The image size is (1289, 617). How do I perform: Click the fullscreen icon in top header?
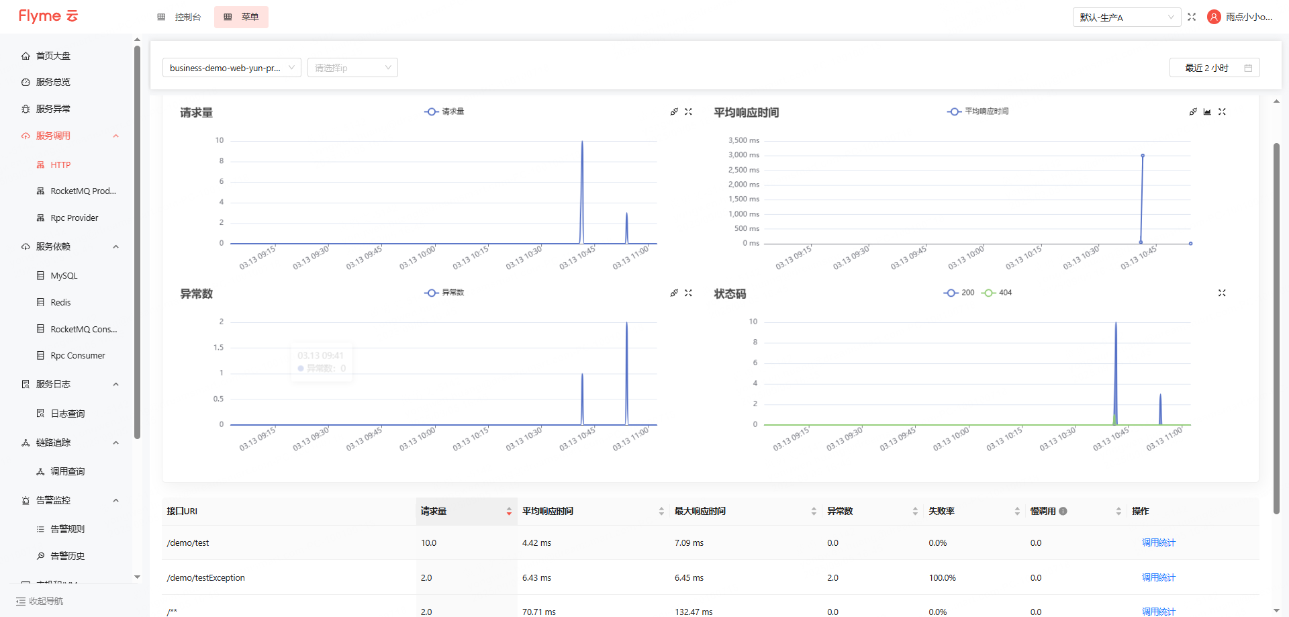click(x=1192, y=17)
